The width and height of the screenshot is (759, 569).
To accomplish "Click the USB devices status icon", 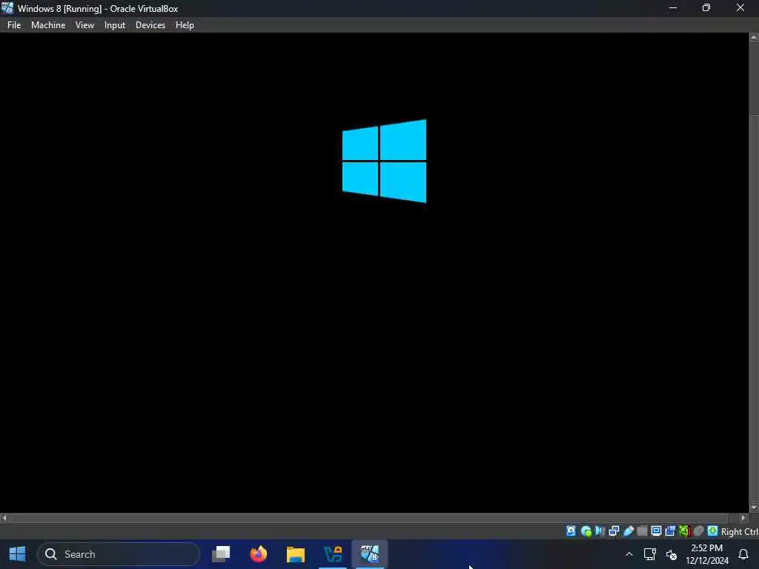I will 629,531.
